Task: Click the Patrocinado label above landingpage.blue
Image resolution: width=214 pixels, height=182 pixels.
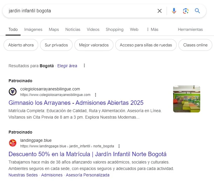Action: 20,132
